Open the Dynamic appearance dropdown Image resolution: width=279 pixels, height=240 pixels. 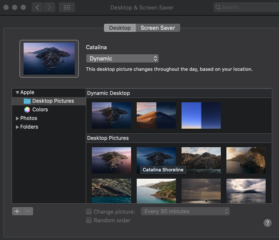tap(122, 59)
